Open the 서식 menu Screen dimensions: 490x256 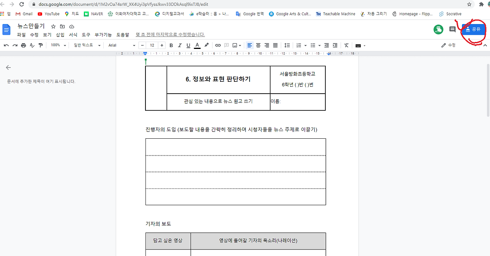[73, 35]
